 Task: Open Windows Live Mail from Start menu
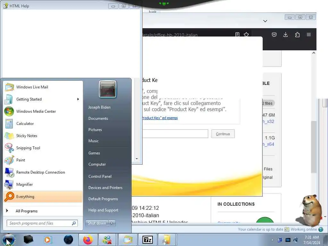coord(43,87)
